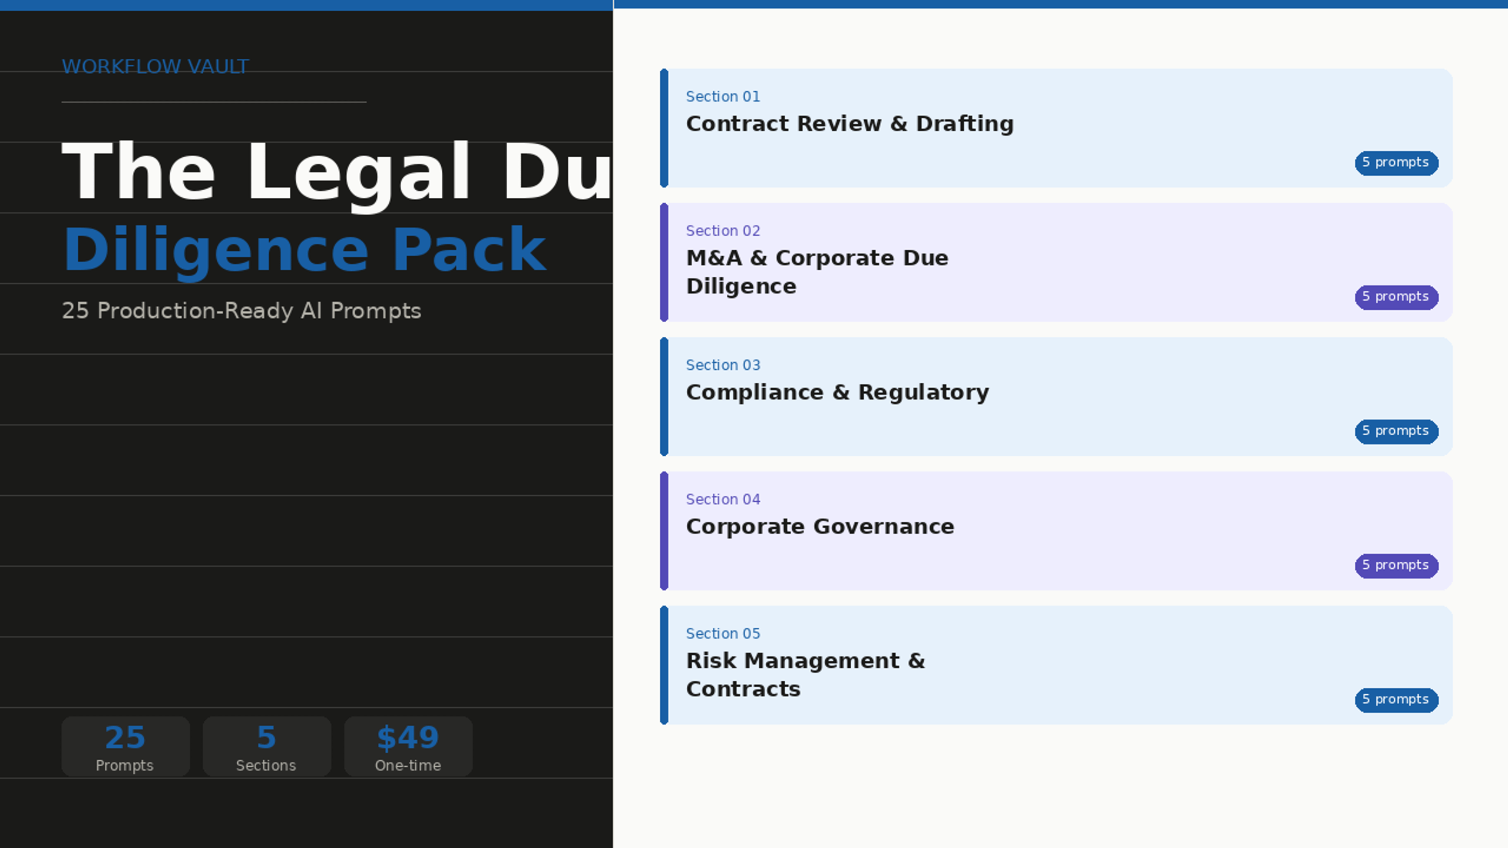Click the purple accent bar of Section 02
The width and height of the screenshot is (1508, 848).
[664, 262]
